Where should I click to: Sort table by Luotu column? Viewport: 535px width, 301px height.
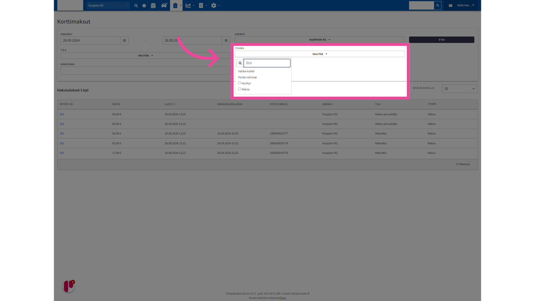pos(170,104)
